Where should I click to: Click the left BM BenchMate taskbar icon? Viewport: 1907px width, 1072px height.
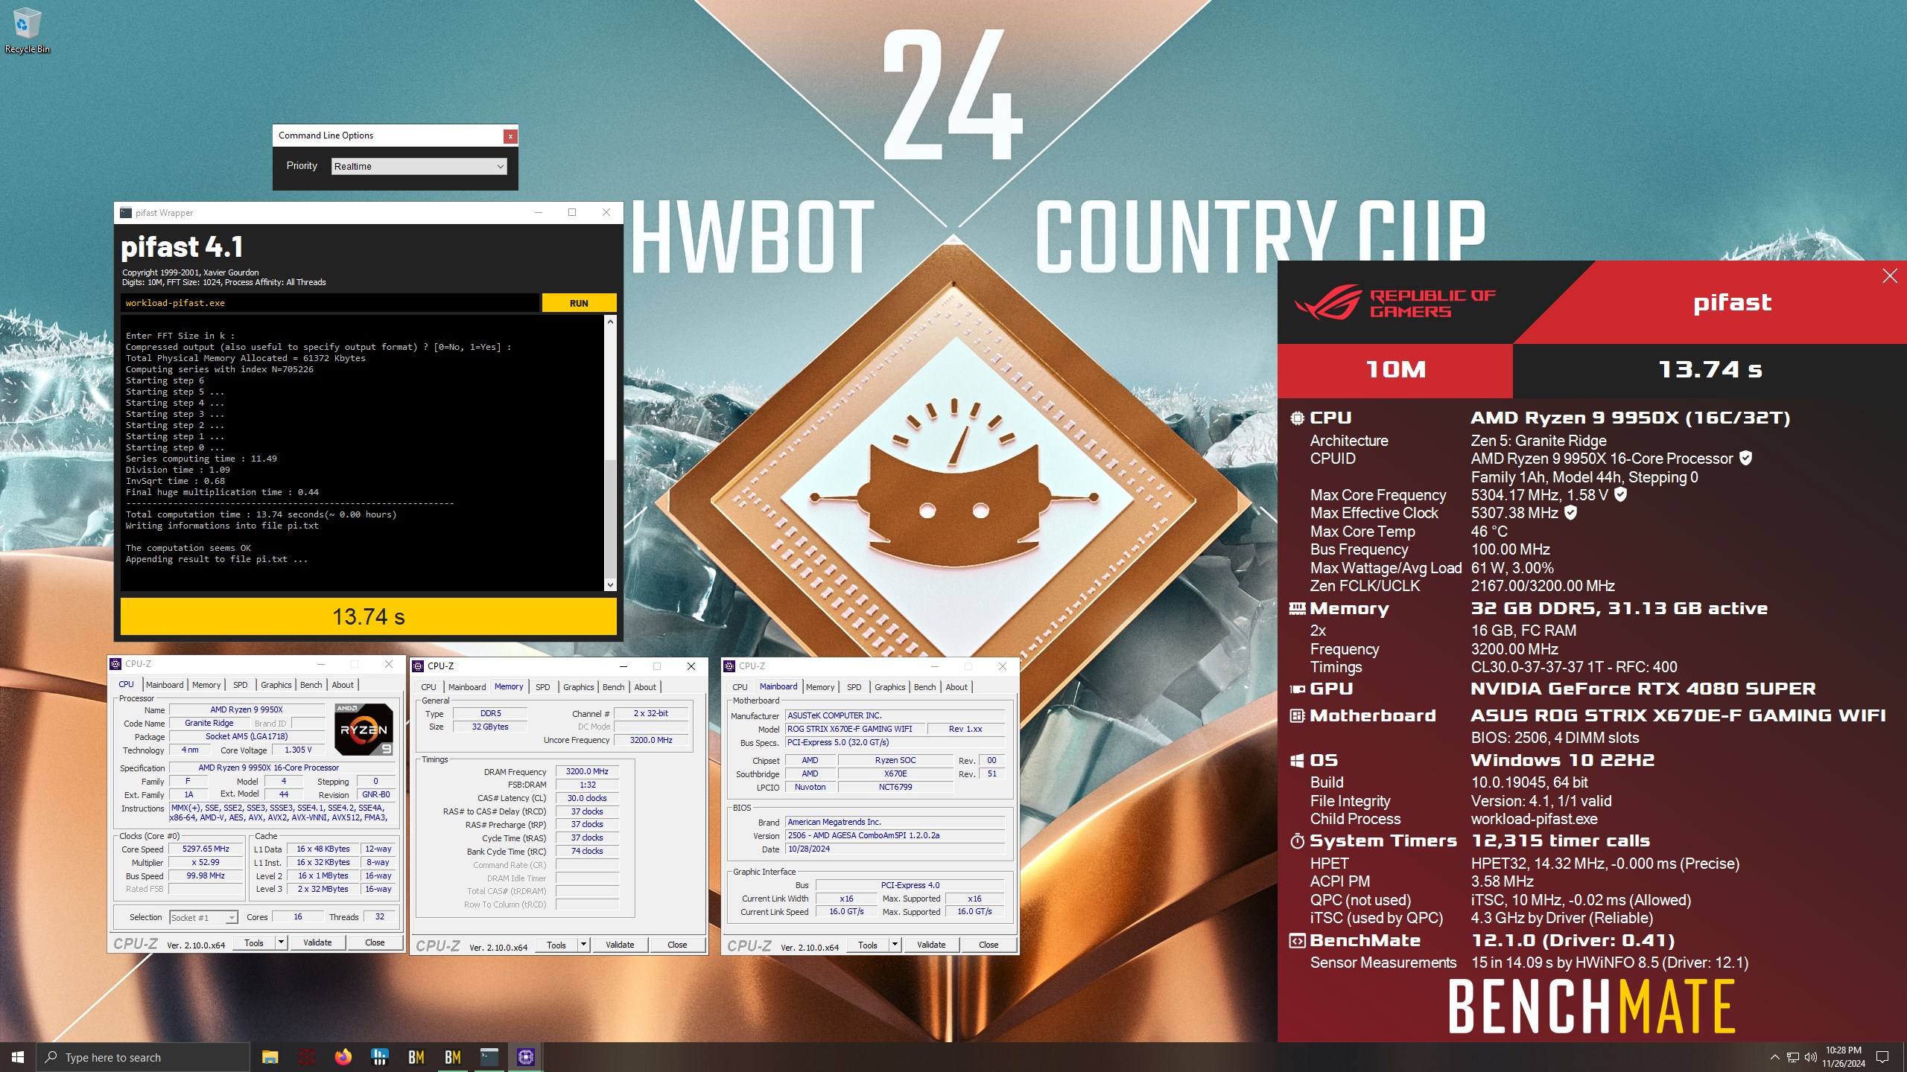pos(416,1057)
